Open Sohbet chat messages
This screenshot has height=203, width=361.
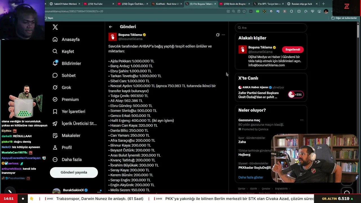pos(64,75)
